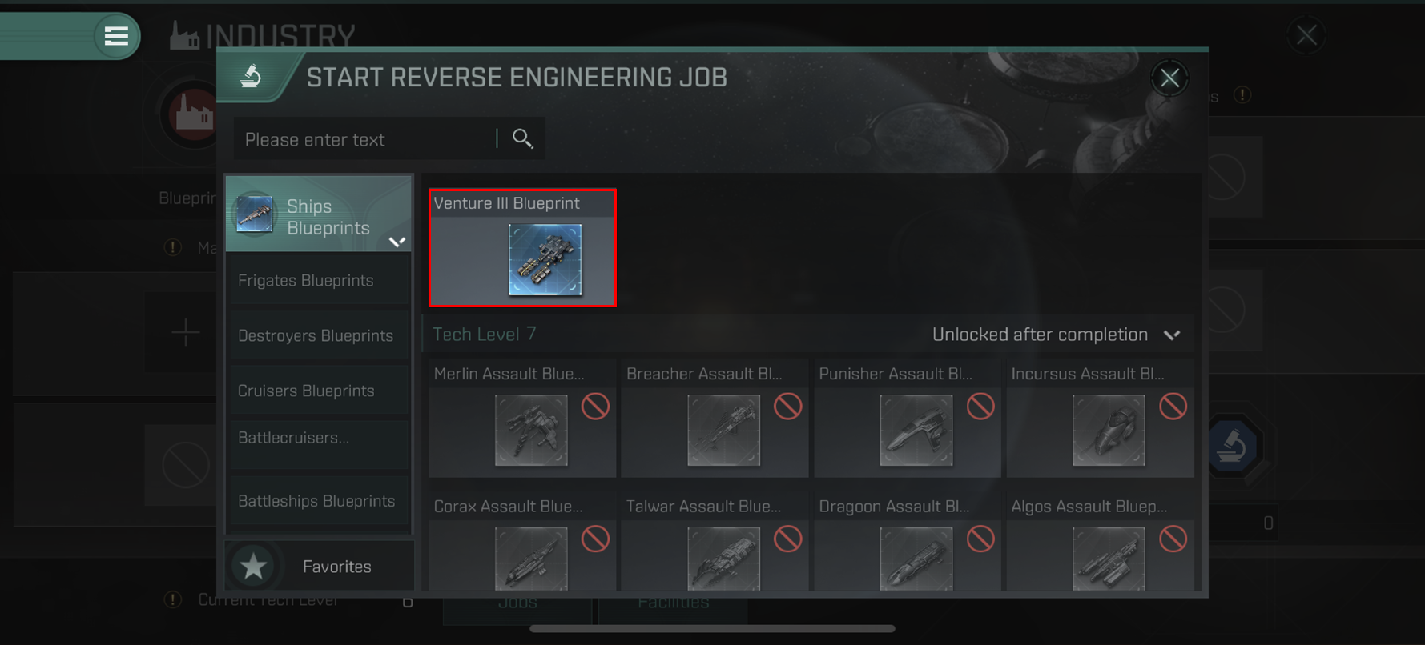The width and height of the screenshot is (1425, 645).
Task: Click the Corax Assault Blueprint ship icon
Action: (531, 559)
